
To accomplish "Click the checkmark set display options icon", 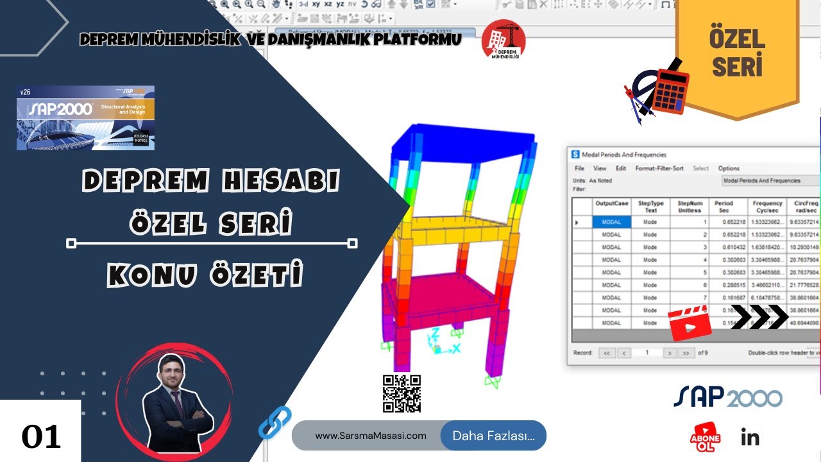I will pos(430,4).
